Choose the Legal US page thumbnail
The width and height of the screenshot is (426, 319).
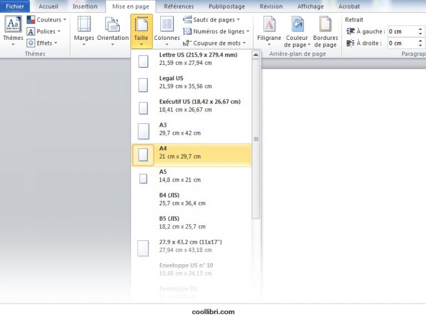click(143, 85)
